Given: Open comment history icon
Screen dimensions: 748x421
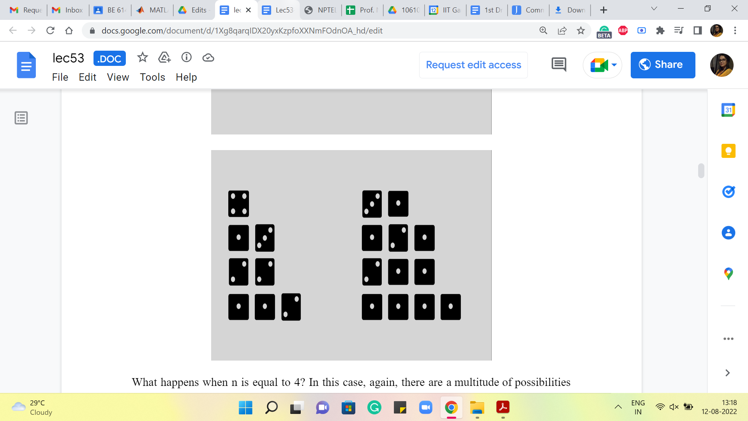Looking at the screenshot, I should pos(559,65).
